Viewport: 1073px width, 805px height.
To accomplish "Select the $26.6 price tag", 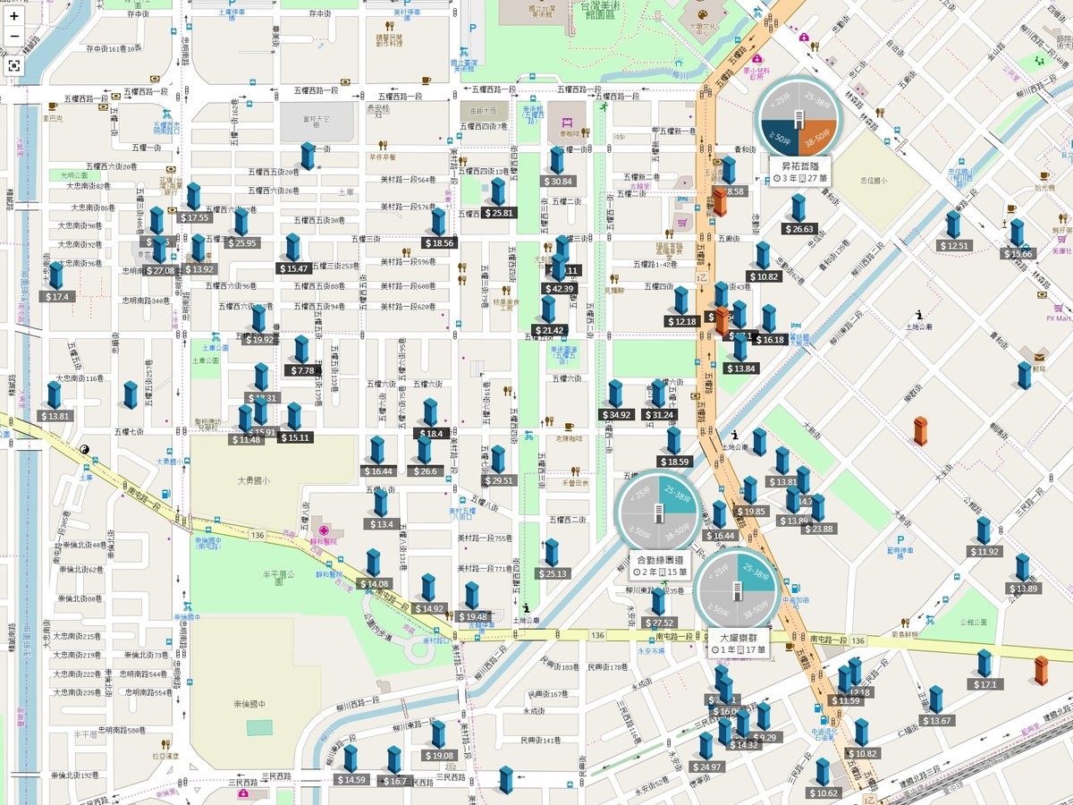I will click(x=424, y=471).
